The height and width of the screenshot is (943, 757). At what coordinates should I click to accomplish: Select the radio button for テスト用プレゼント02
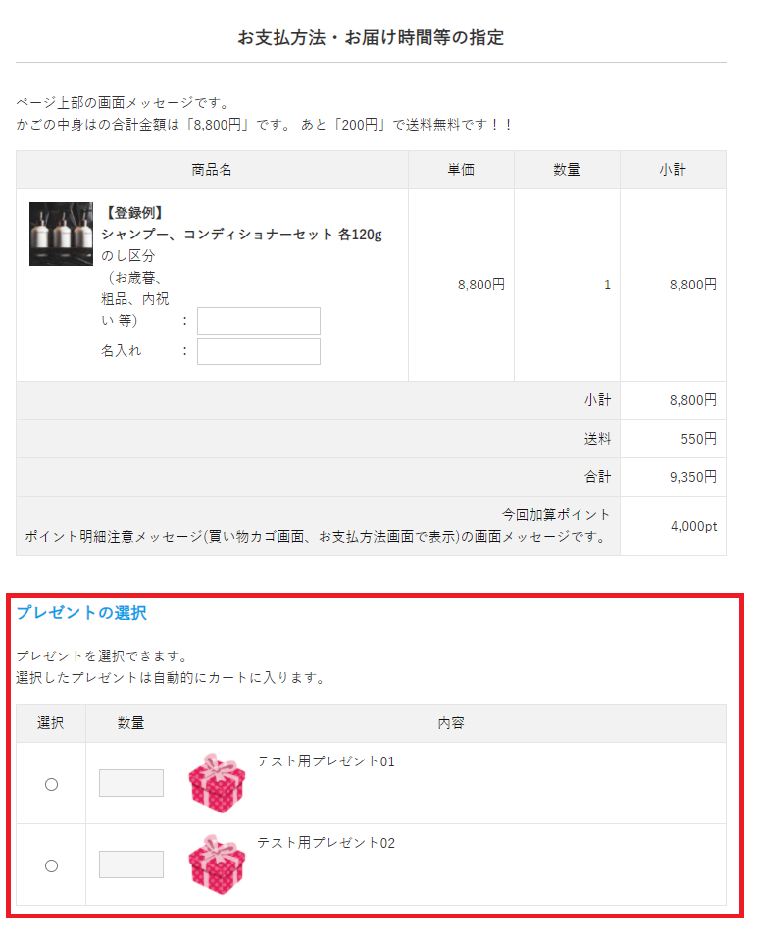(x=52, y=865)
